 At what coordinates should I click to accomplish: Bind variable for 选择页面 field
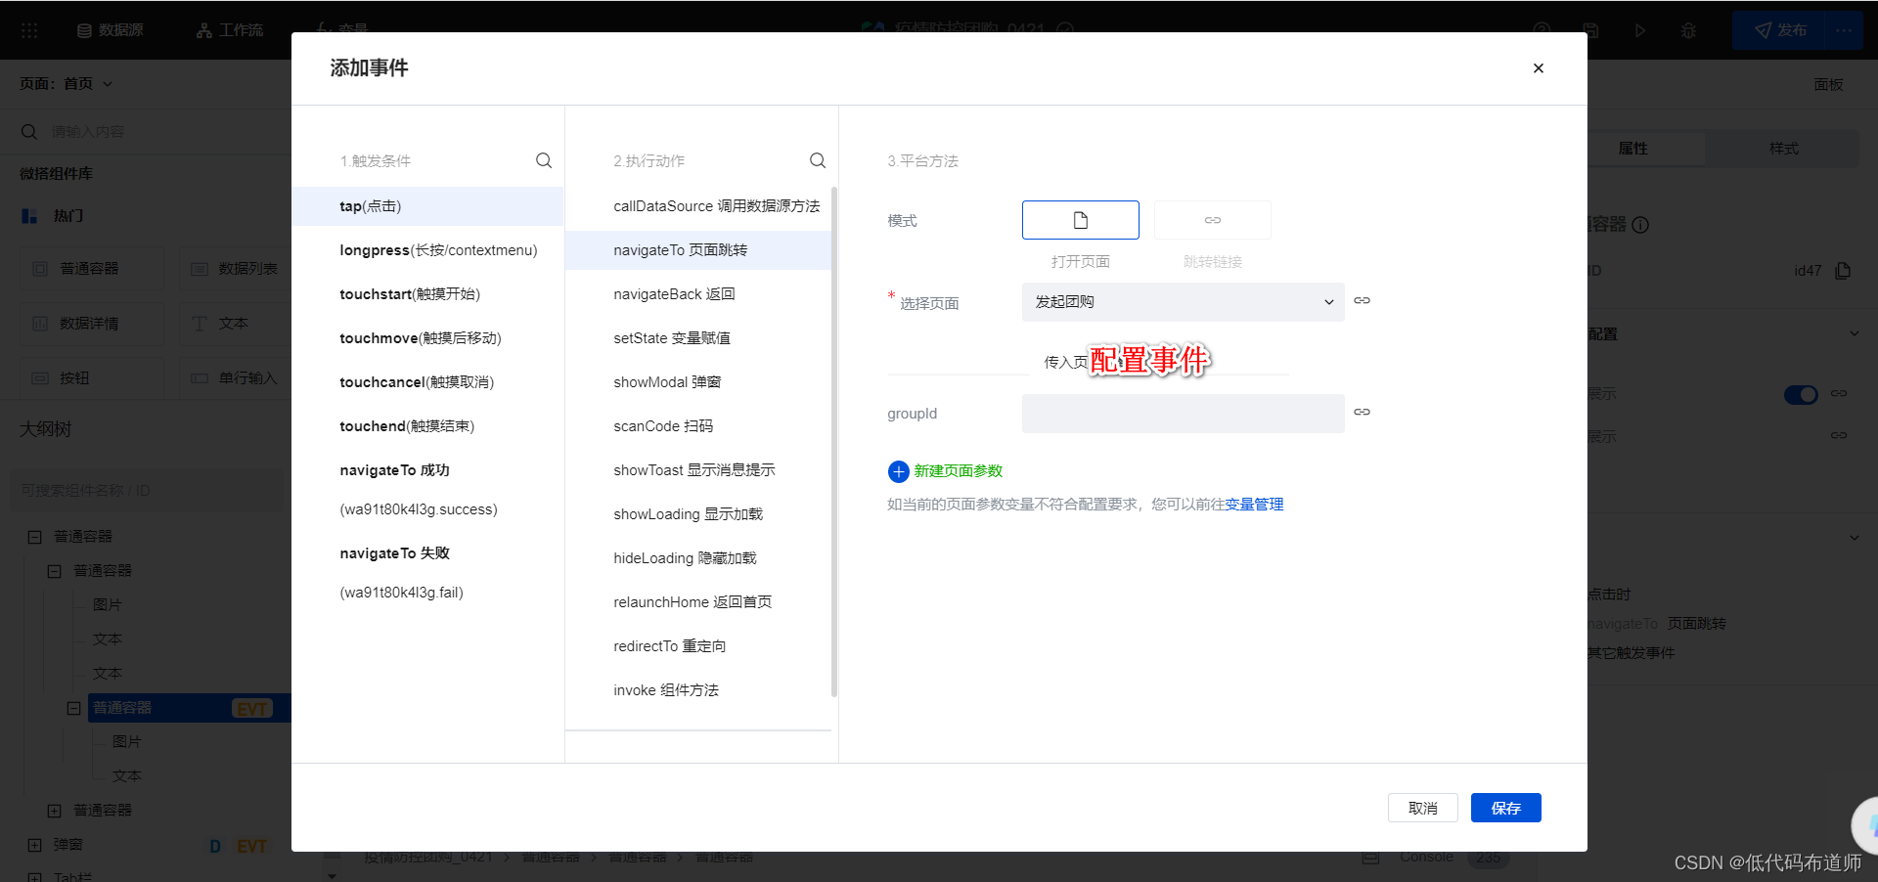[1362, 301]
